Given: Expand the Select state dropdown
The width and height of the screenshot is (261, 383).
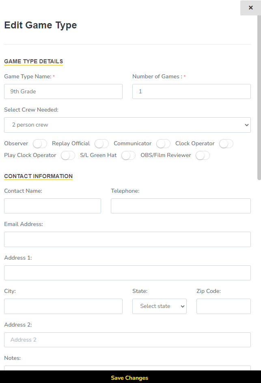Looking at the screenshot, I should (x=159, y=306).
